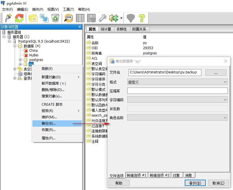Viewport: 233px width, 190px height.
Task: Click the backup file name field
Action: 165,72
